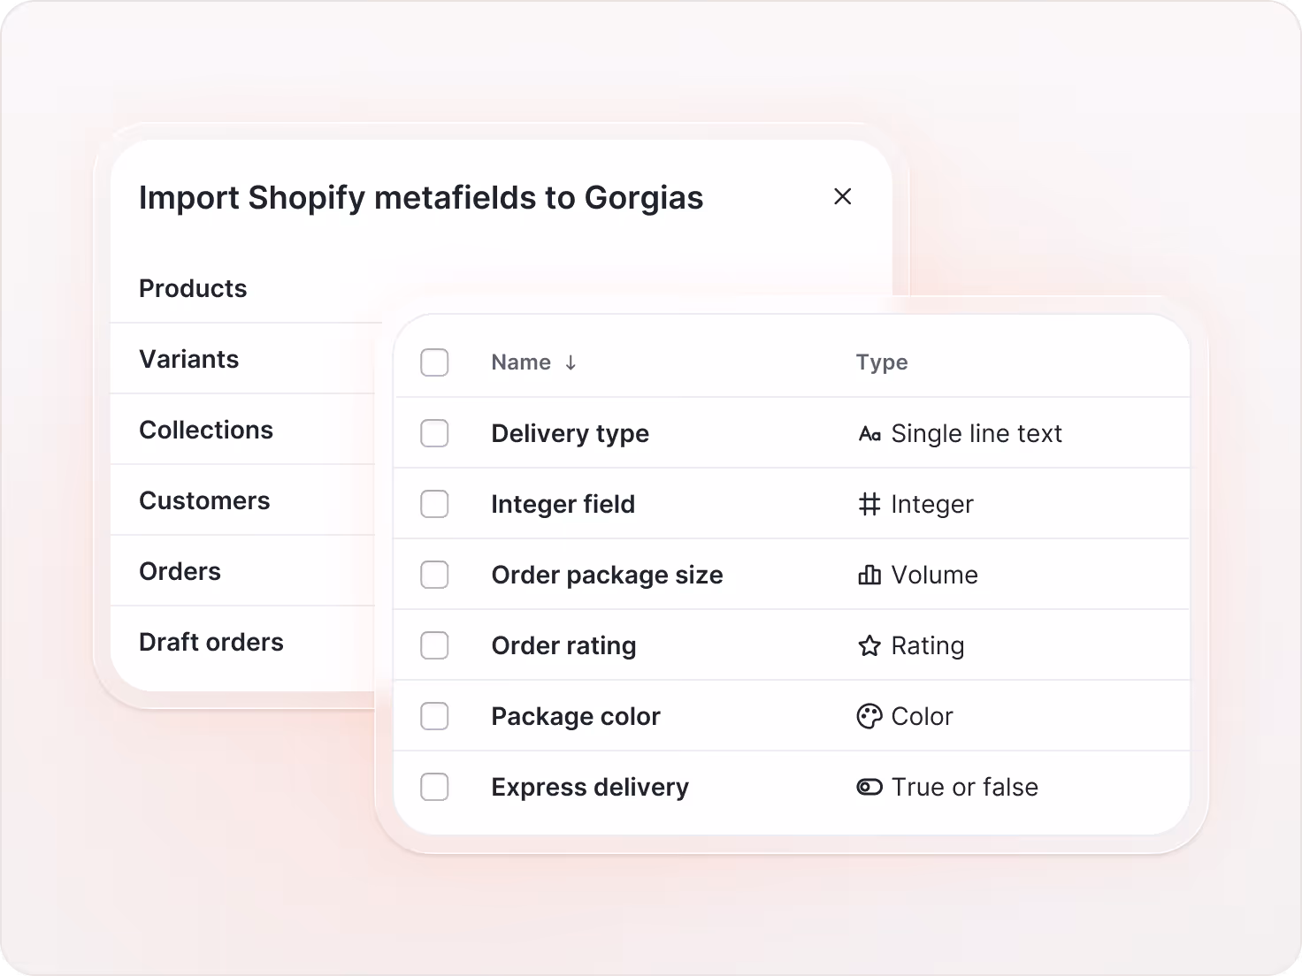Click the Rating star icon
The height and width of the screenshot is (976, 1302).
click(869, 645)
